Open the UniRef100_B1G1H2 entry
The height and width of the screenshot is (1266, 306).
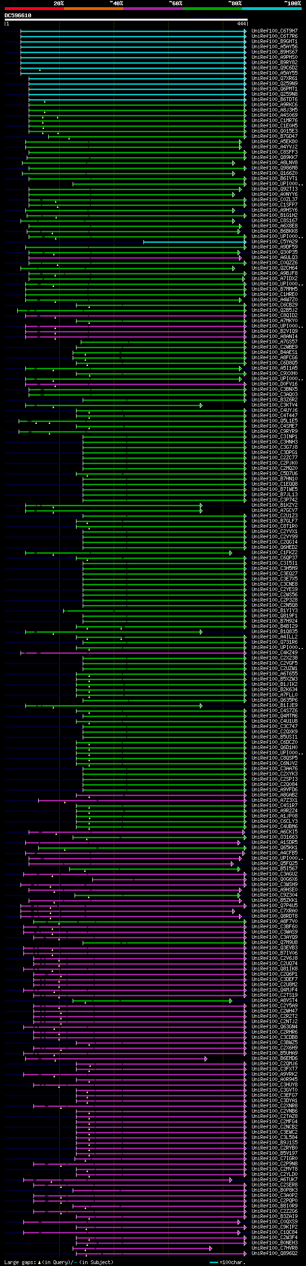pyautogui.click(x=274, y=215)
